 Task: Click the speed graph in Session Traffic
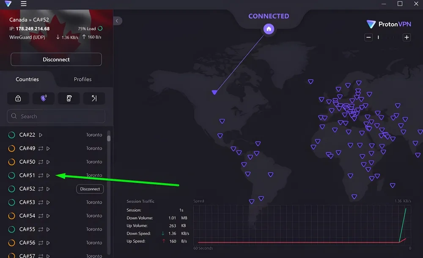coord(302,225)
